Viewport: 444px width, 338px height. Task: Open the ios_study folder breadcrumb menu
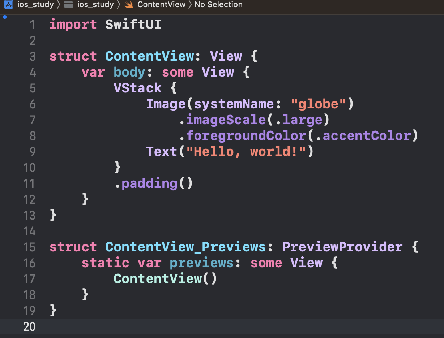[95, 5]
